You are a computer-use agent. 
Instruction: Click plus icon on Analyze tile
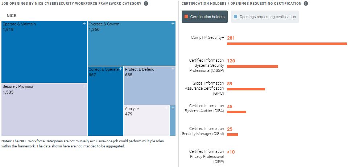(x=166, y=108)
